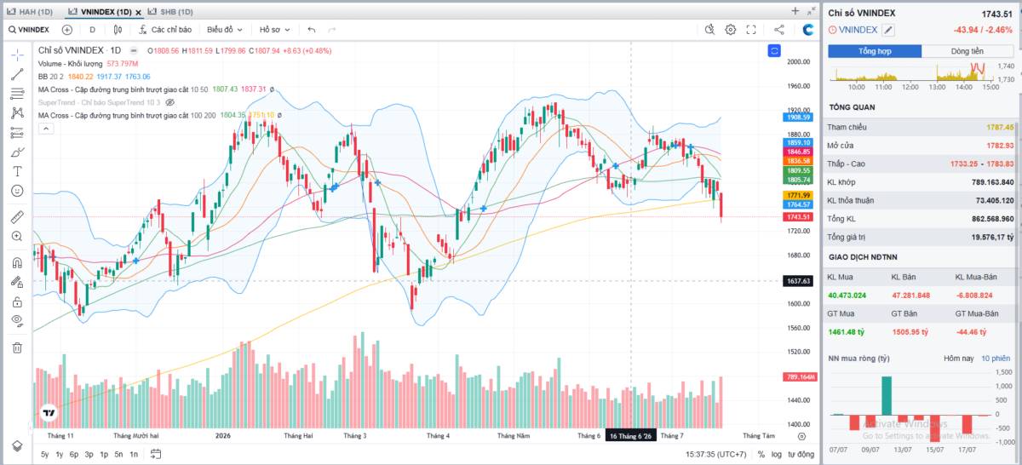Screen dimensions: 1022x465
Task: Open Các chỉ báo indicators button
Action: coord(166,29)
